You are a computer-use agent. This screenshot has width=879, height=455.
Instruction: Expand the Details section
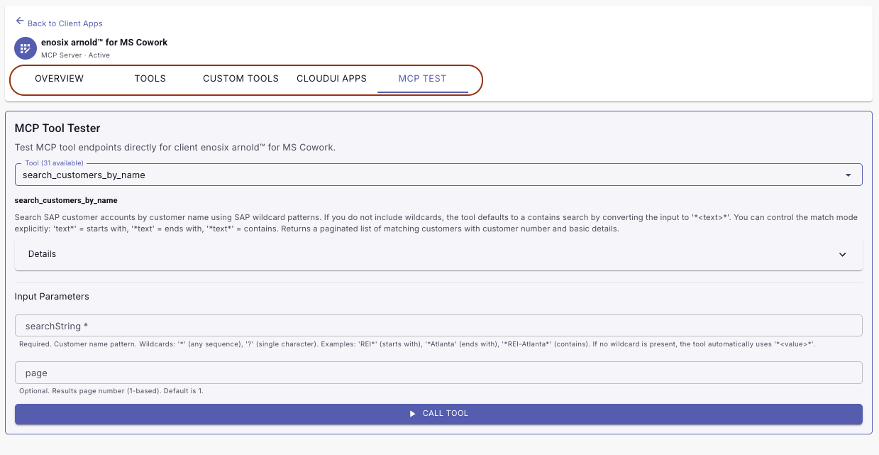pyautogui.click(x=438, y=254)
